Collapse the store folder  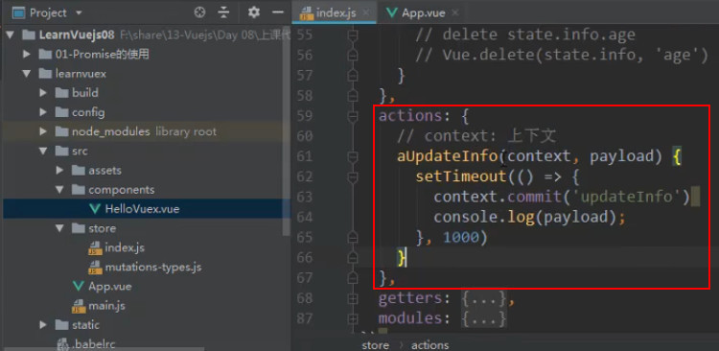point(60,228)
